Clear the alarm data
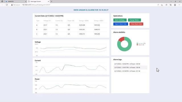Image resolution: width=182 pixels, height=102 pixels. point(136,24)
